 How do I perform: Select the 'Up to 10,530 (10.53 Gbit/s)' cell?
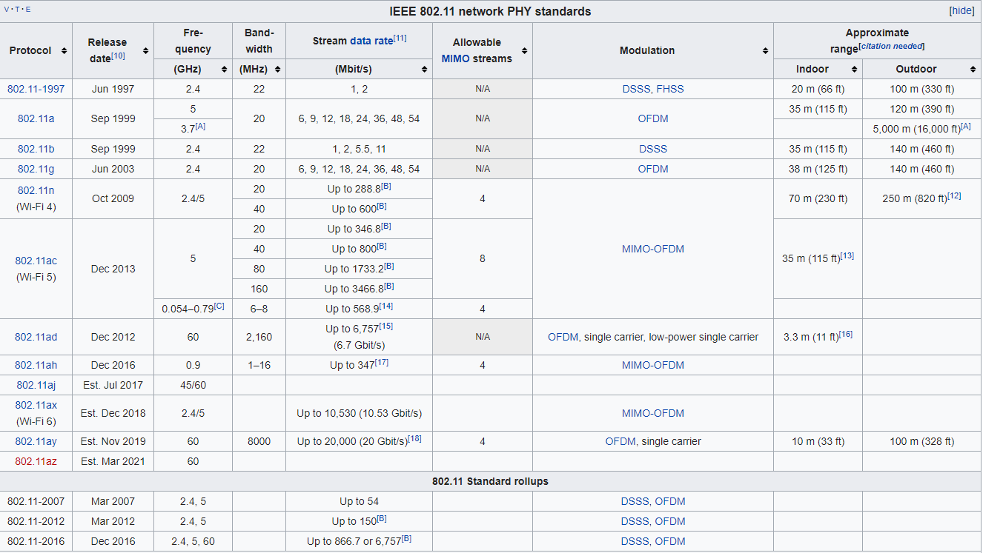pos(359,413)
